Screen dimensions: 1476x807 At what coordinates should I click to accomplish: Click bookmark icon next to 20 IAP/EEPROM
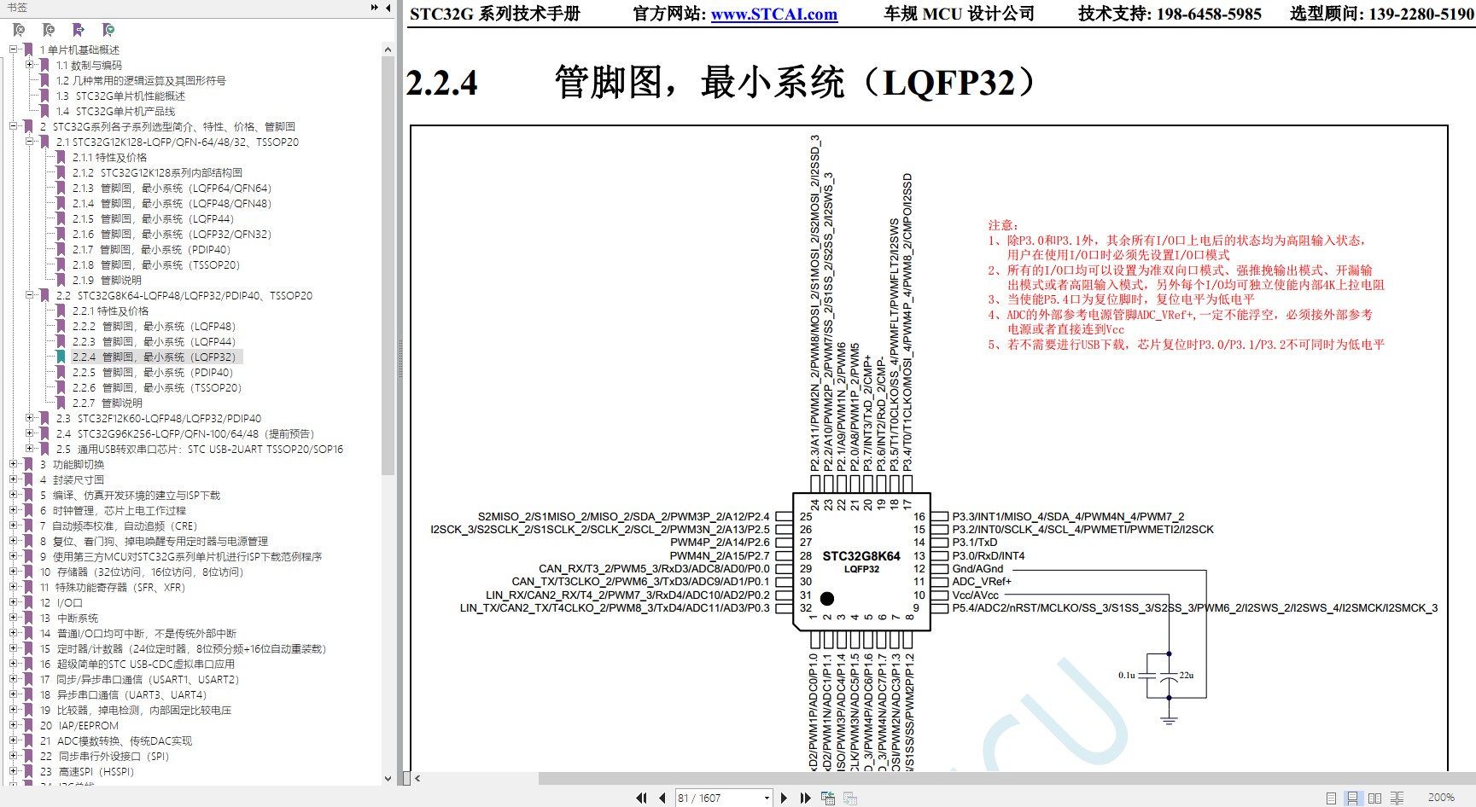click(29, 726)
